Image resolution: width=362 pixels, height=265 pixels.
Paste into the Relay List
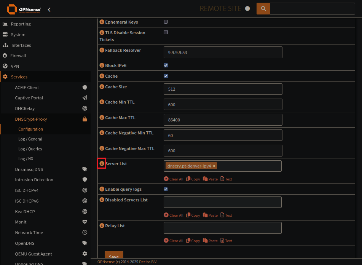[x=211, y=241]
